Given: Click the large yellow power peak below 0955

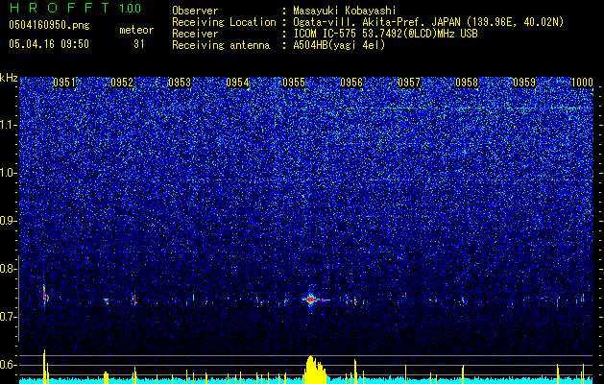Looking at the screenshot, I should [x=315, y=369].
